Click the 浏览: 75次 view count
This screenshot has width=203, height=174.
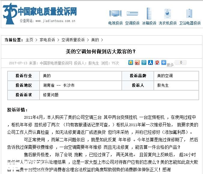tap(110, 63)
